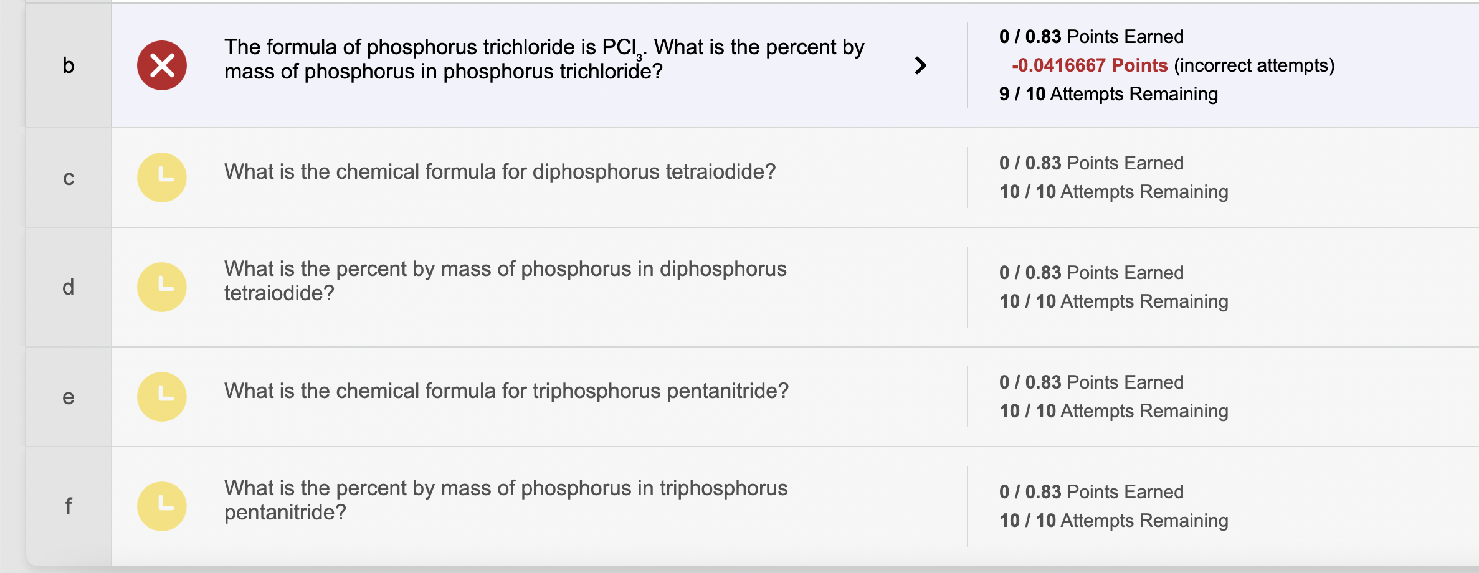Click the status icon on the triphosphorus pentanitride question
Viewport: 1479px width, 573px height.
(x=161, y=396)
